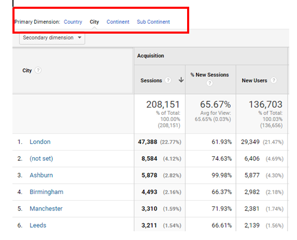Click the Ashburn city link
This screenshot has height=240, width=297.
(x=41, y=175)
